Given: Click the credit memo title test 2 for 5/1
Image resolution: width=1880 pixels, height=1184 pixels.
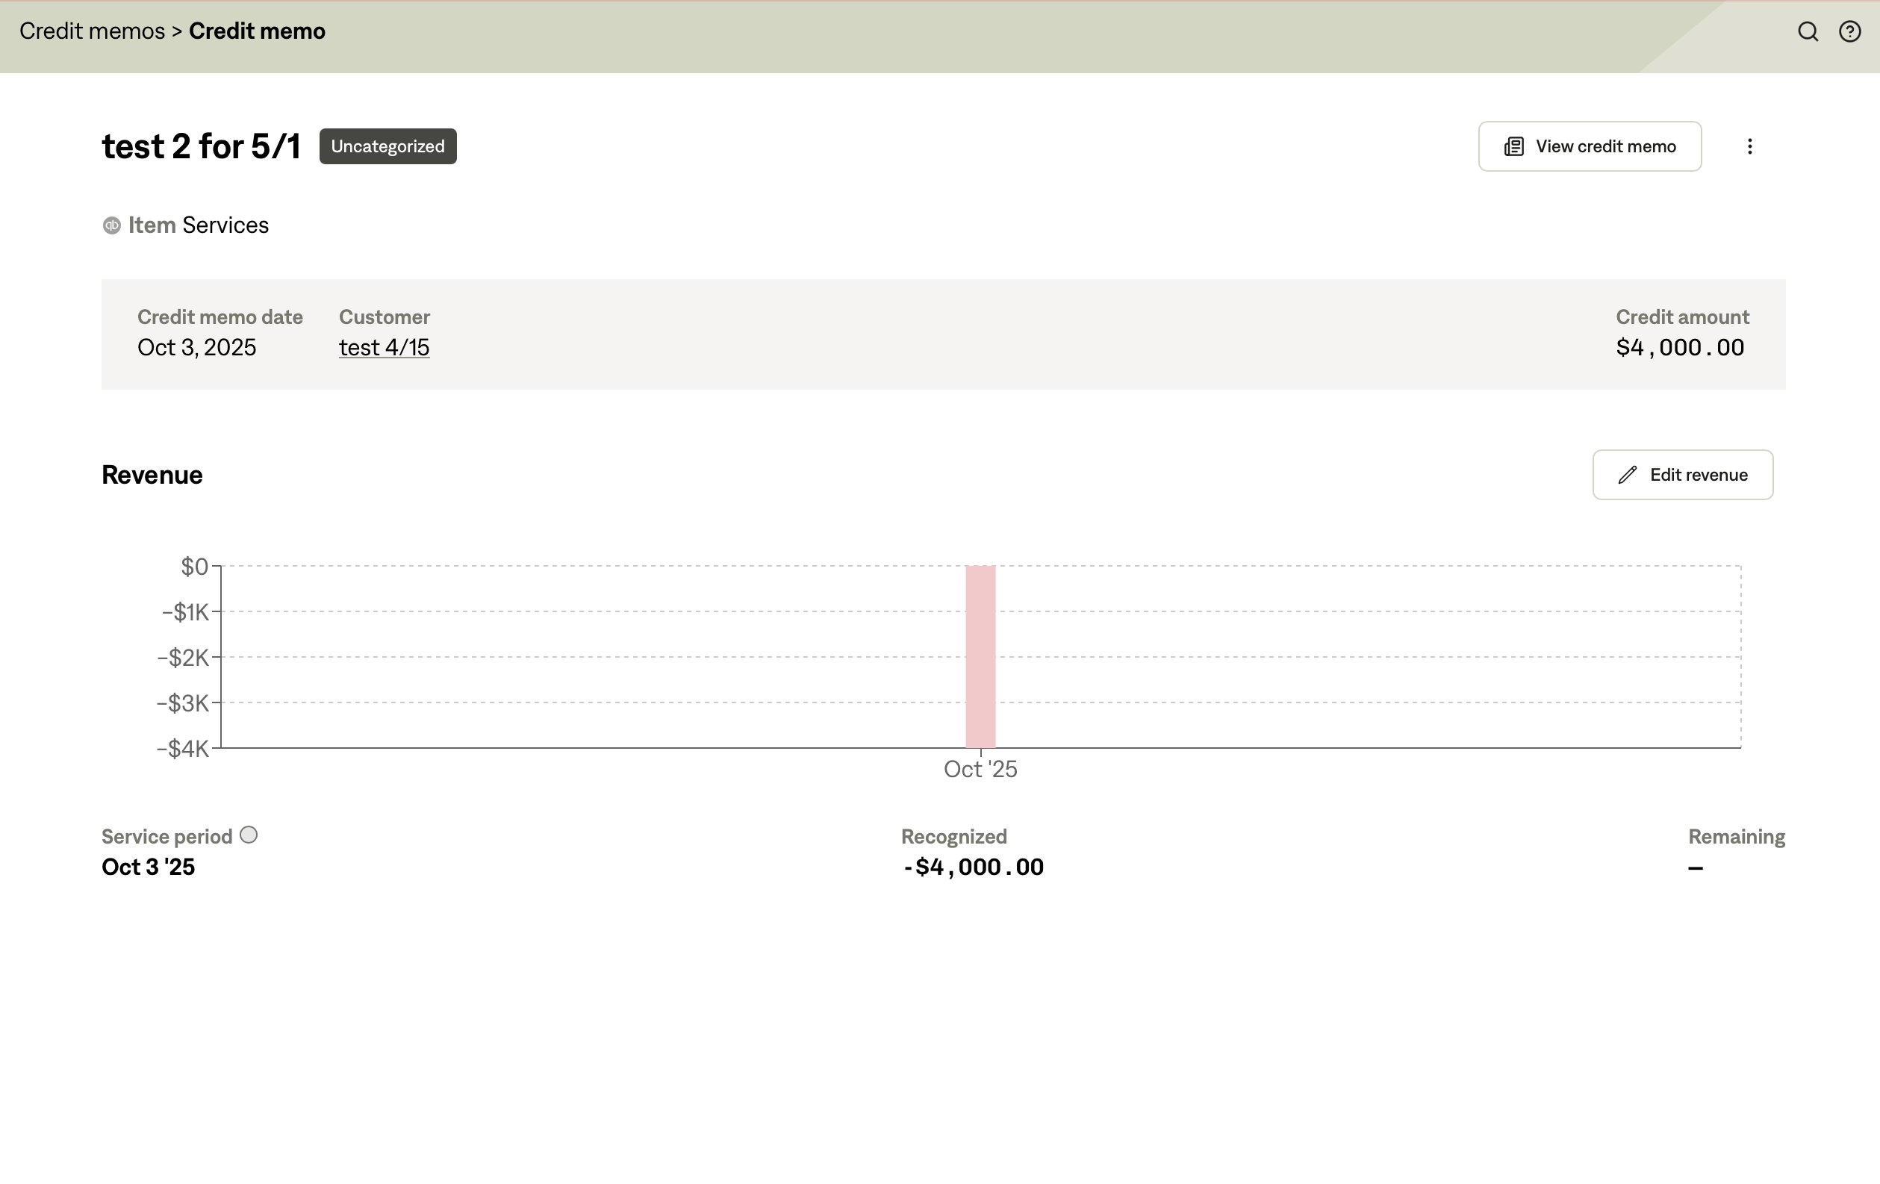Looking at the screenshot, I should click(x=201, y=145).
